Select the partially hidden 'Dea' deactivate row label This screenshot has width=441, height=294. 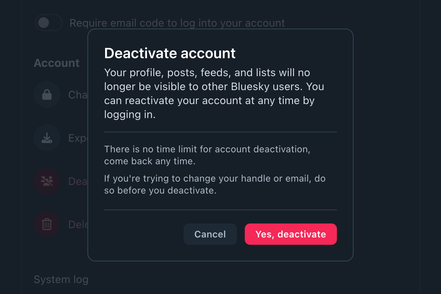77,181
